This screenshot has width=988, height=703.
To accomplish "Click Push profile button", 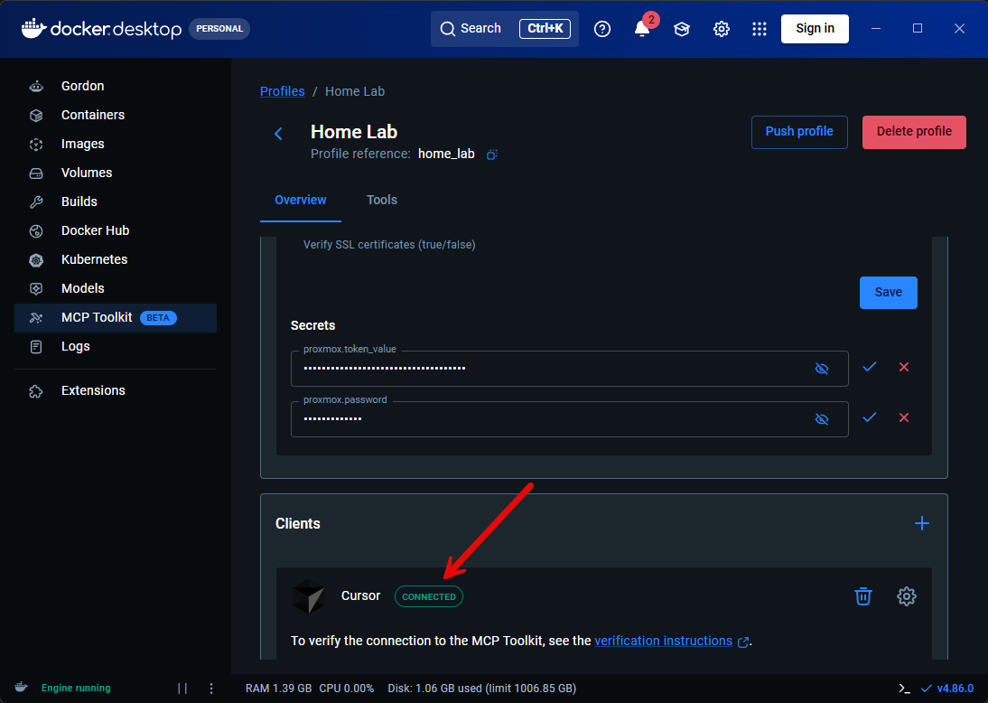I will pos(799,132).
